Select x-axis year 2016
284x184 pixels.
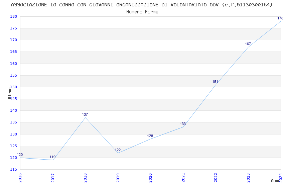[20, 178]
